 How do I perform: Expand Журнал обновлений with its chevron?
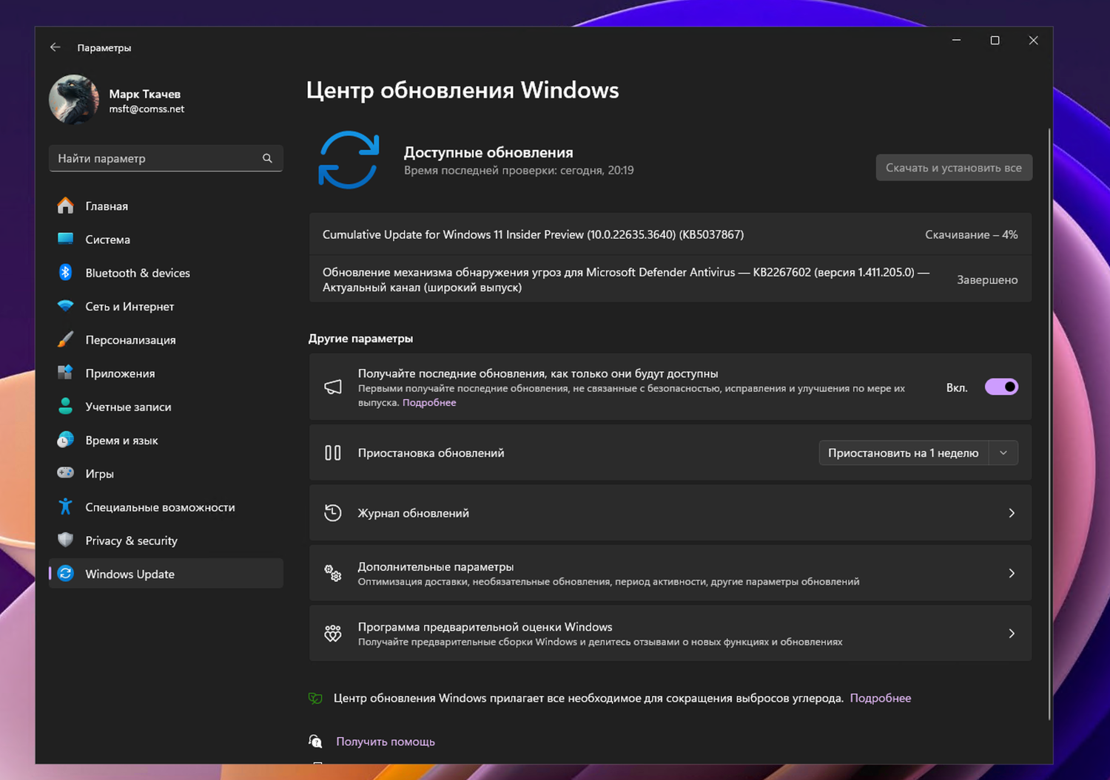point(1012,513)
